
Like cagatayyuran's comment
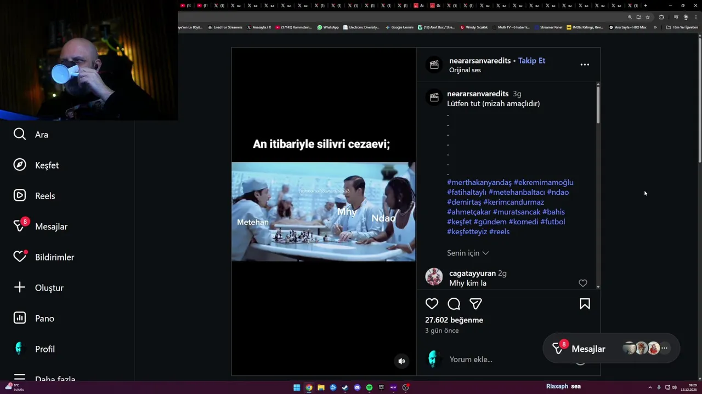(583, 283)
